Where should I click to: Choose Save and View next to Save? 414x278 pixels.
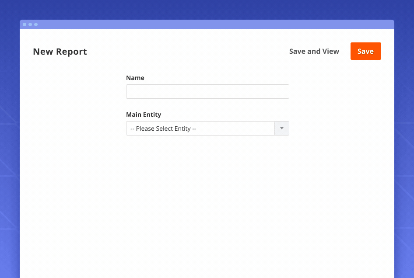pyautogui.click(x=314, y=51)
